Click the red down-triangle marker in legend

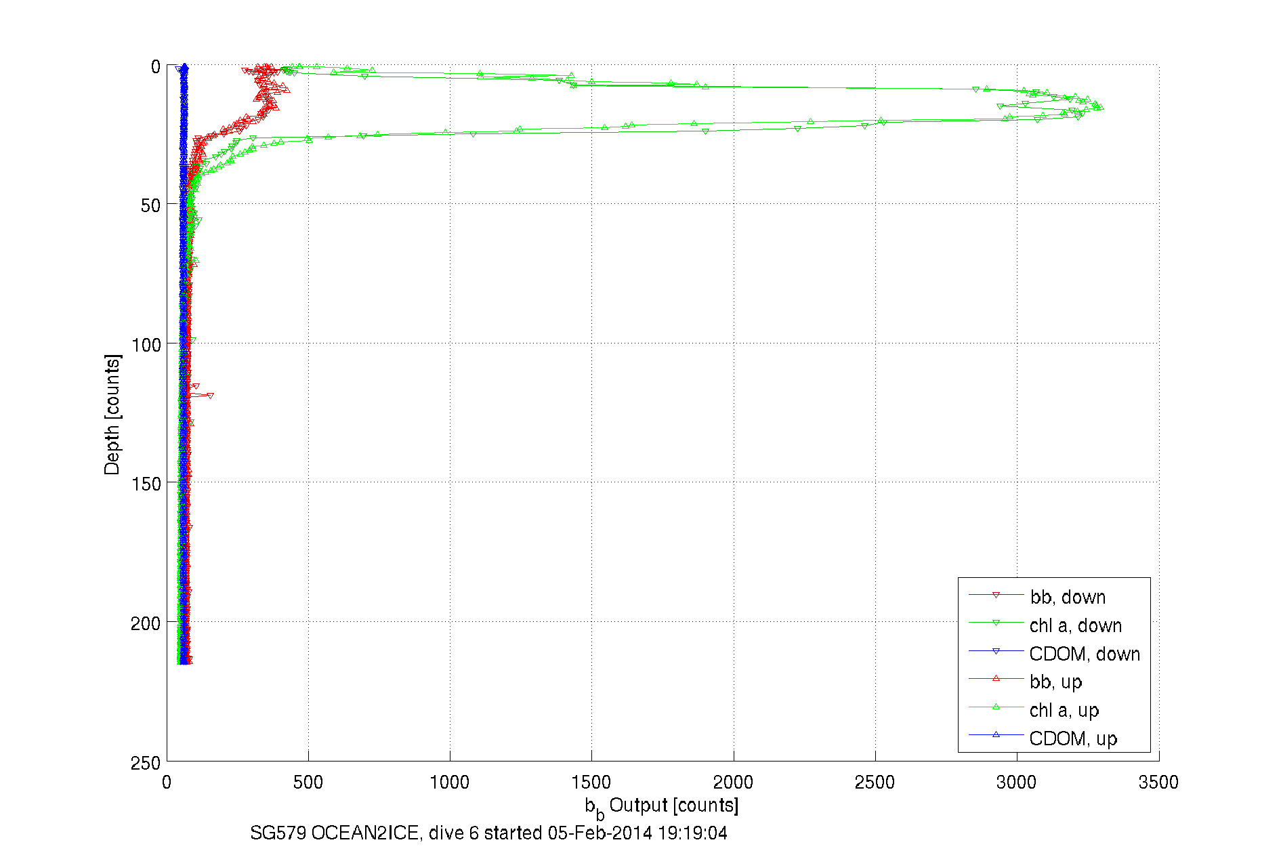(996, 595)
